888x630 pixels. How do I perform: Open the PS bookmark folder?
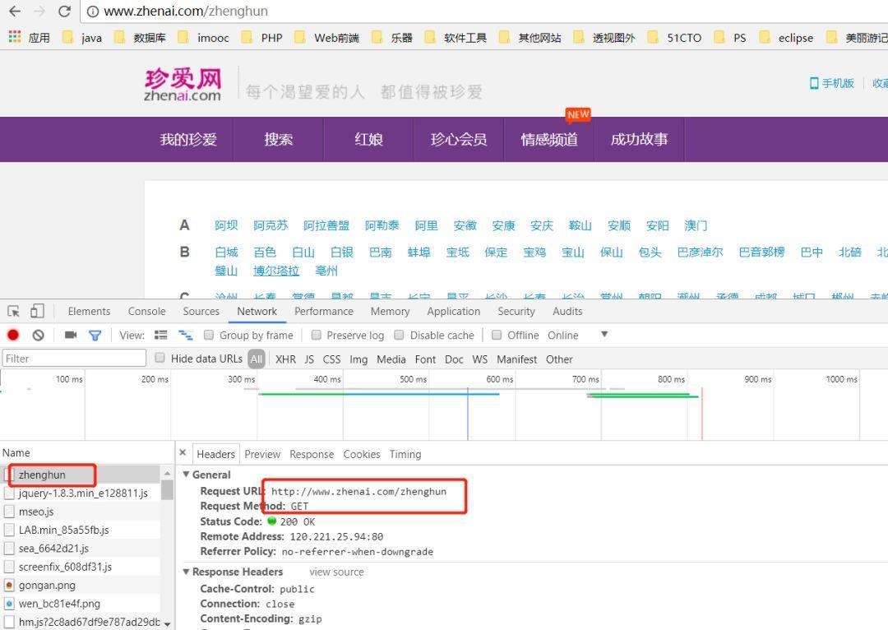tap(730, 38)
